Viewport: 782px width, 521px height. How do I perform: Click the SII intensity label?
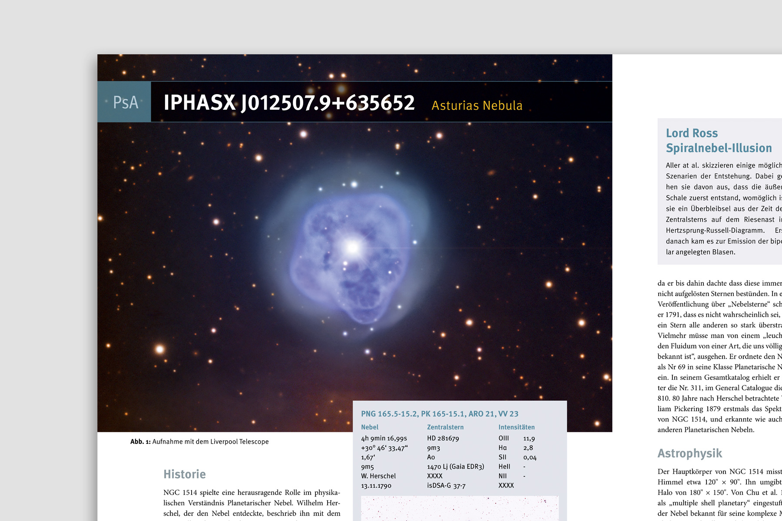(502, 457)
